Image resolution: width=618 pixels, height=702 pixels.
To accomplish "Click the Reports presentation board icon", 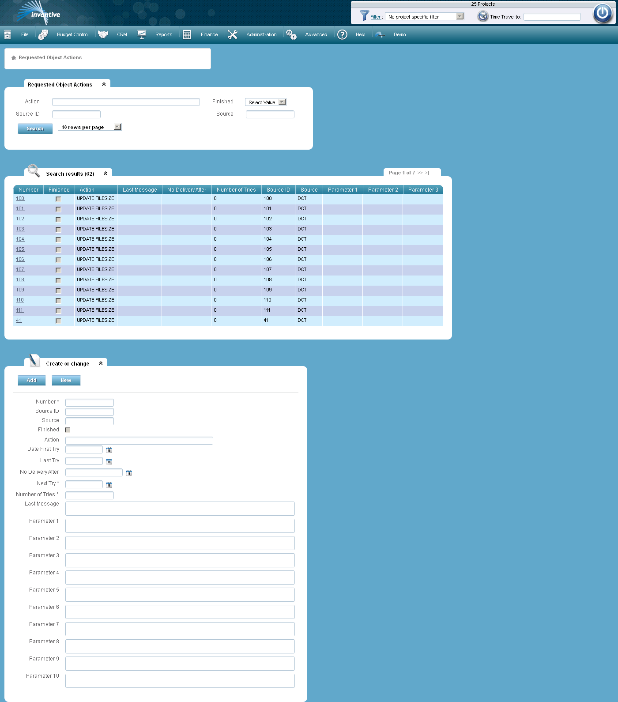I will 142,34.
